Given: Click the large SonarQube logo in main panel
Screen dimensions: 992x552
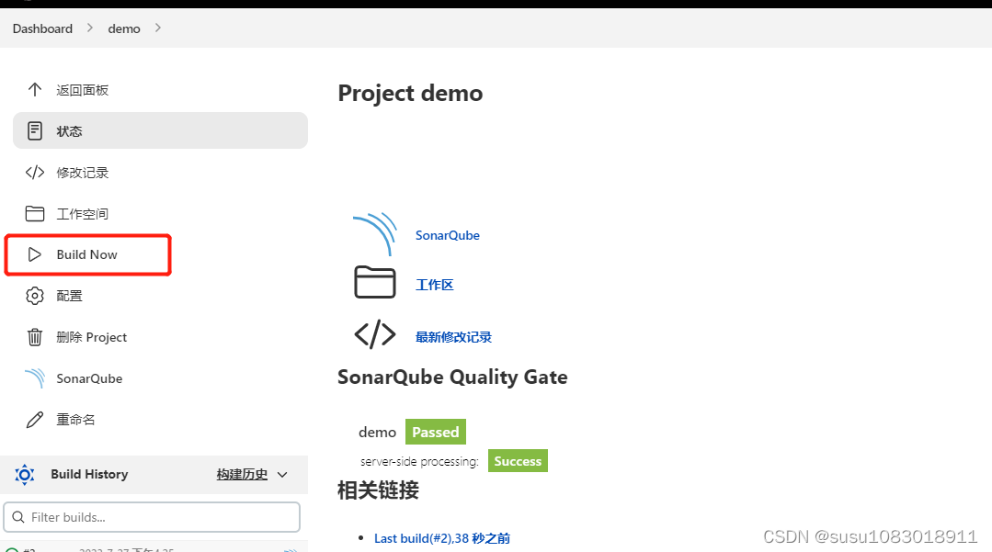Looking at the screenshot, I should tap(375, 234).
